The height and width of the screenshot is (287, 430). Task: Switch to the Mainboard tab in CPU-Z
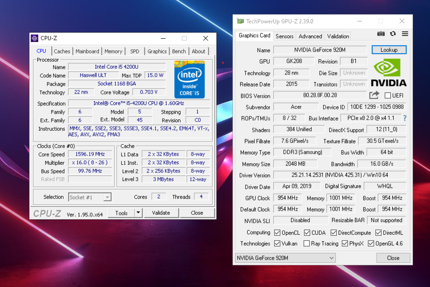(x=87, y=51)
